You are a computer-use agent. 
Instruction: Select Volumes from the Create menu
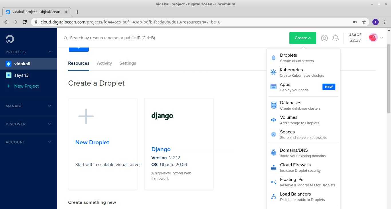pos(289,117)
